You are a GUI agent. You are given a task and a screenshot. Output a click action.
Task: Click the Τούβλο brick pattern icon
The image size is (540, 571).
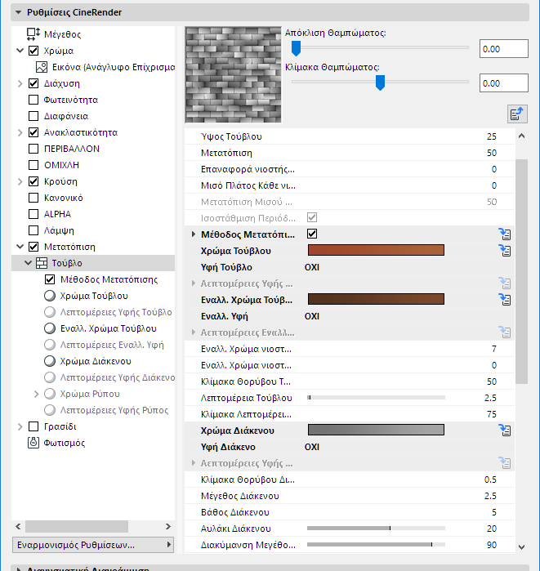point(42,263)
